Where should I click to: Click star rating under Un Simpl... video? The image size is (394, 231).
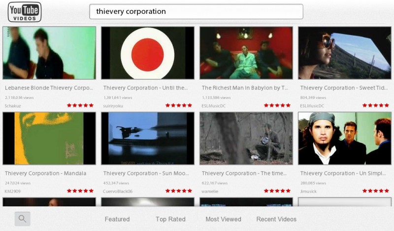click(376, 191)
